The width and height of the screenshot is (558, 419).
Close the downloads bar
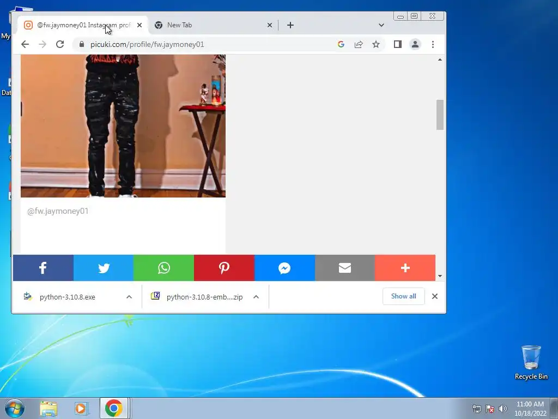[434, 296]
